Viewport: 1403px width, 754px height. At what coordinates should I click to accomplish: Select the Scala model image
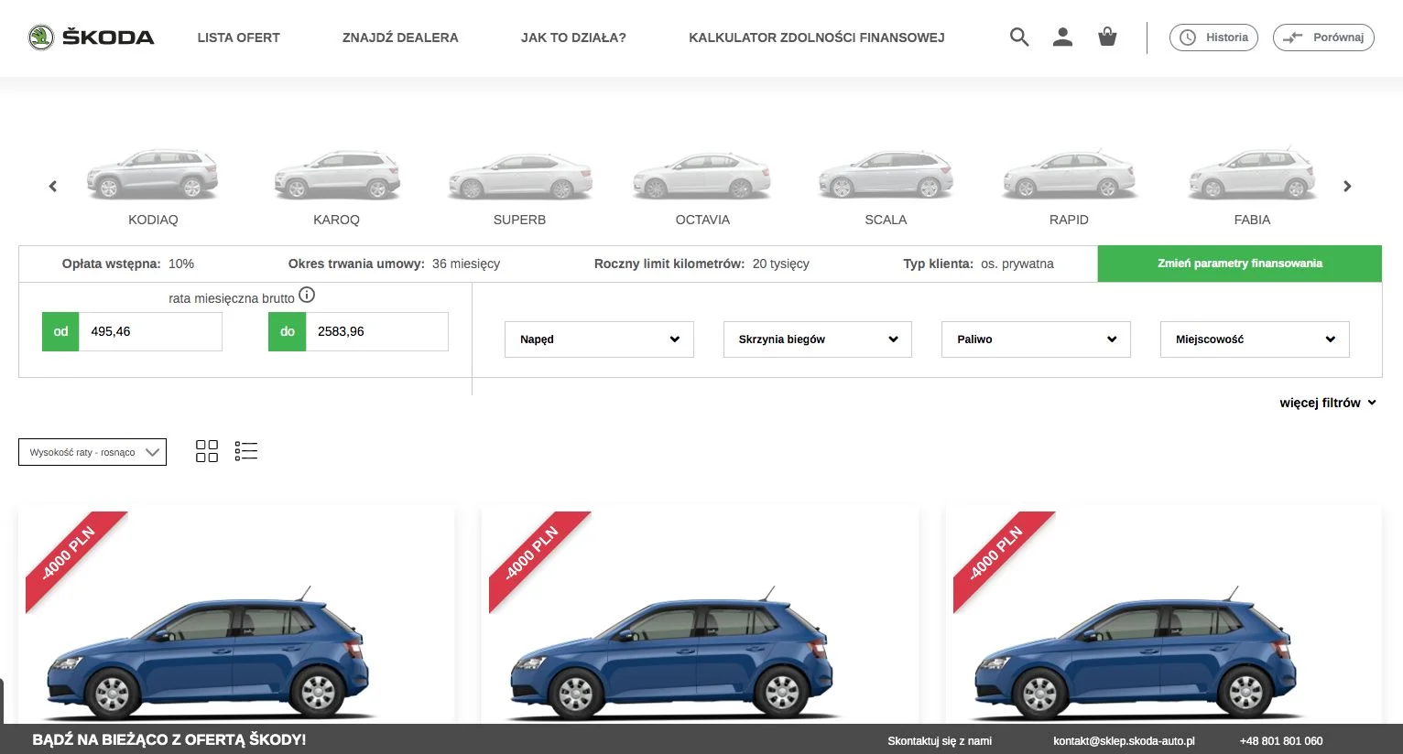[x=886, y=174]
